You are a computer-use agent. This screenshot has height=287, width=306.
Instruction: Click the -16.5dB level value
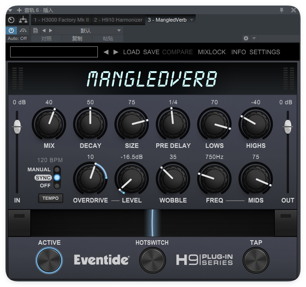[131, 157]
